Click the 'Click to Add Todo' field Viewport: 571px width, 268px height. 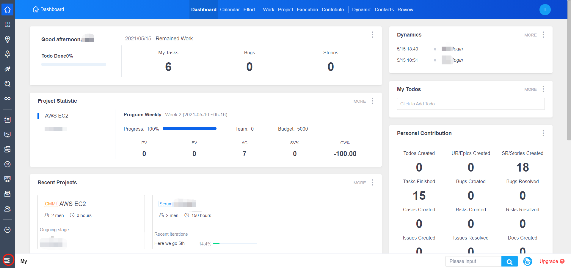470,104
